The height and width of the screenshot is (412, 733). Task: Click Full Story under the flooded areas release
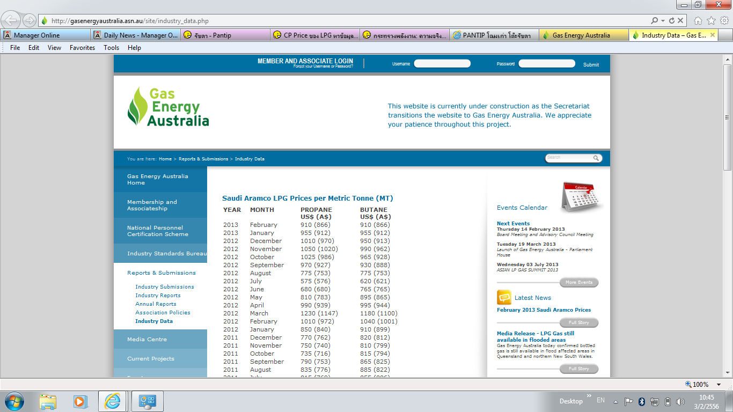(579, 369)
